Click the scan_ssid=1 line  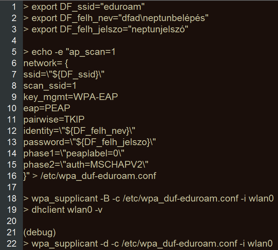click(x=50, y=86)
